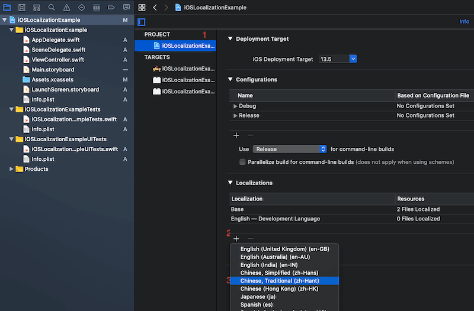This screenshot has height=311, width=474.
Task: Expand the Release configuration row
Action: (x=235, y=115)
